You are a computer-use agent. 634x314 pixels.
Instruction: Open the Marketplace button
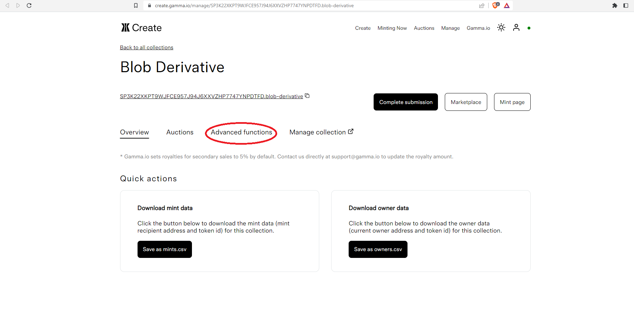pos(466,102)
